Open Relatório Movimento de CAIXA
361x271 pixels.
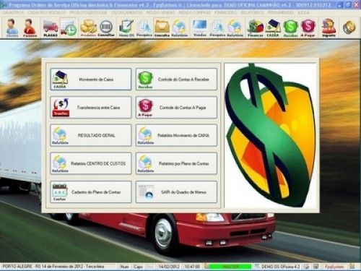click(176, 135)
